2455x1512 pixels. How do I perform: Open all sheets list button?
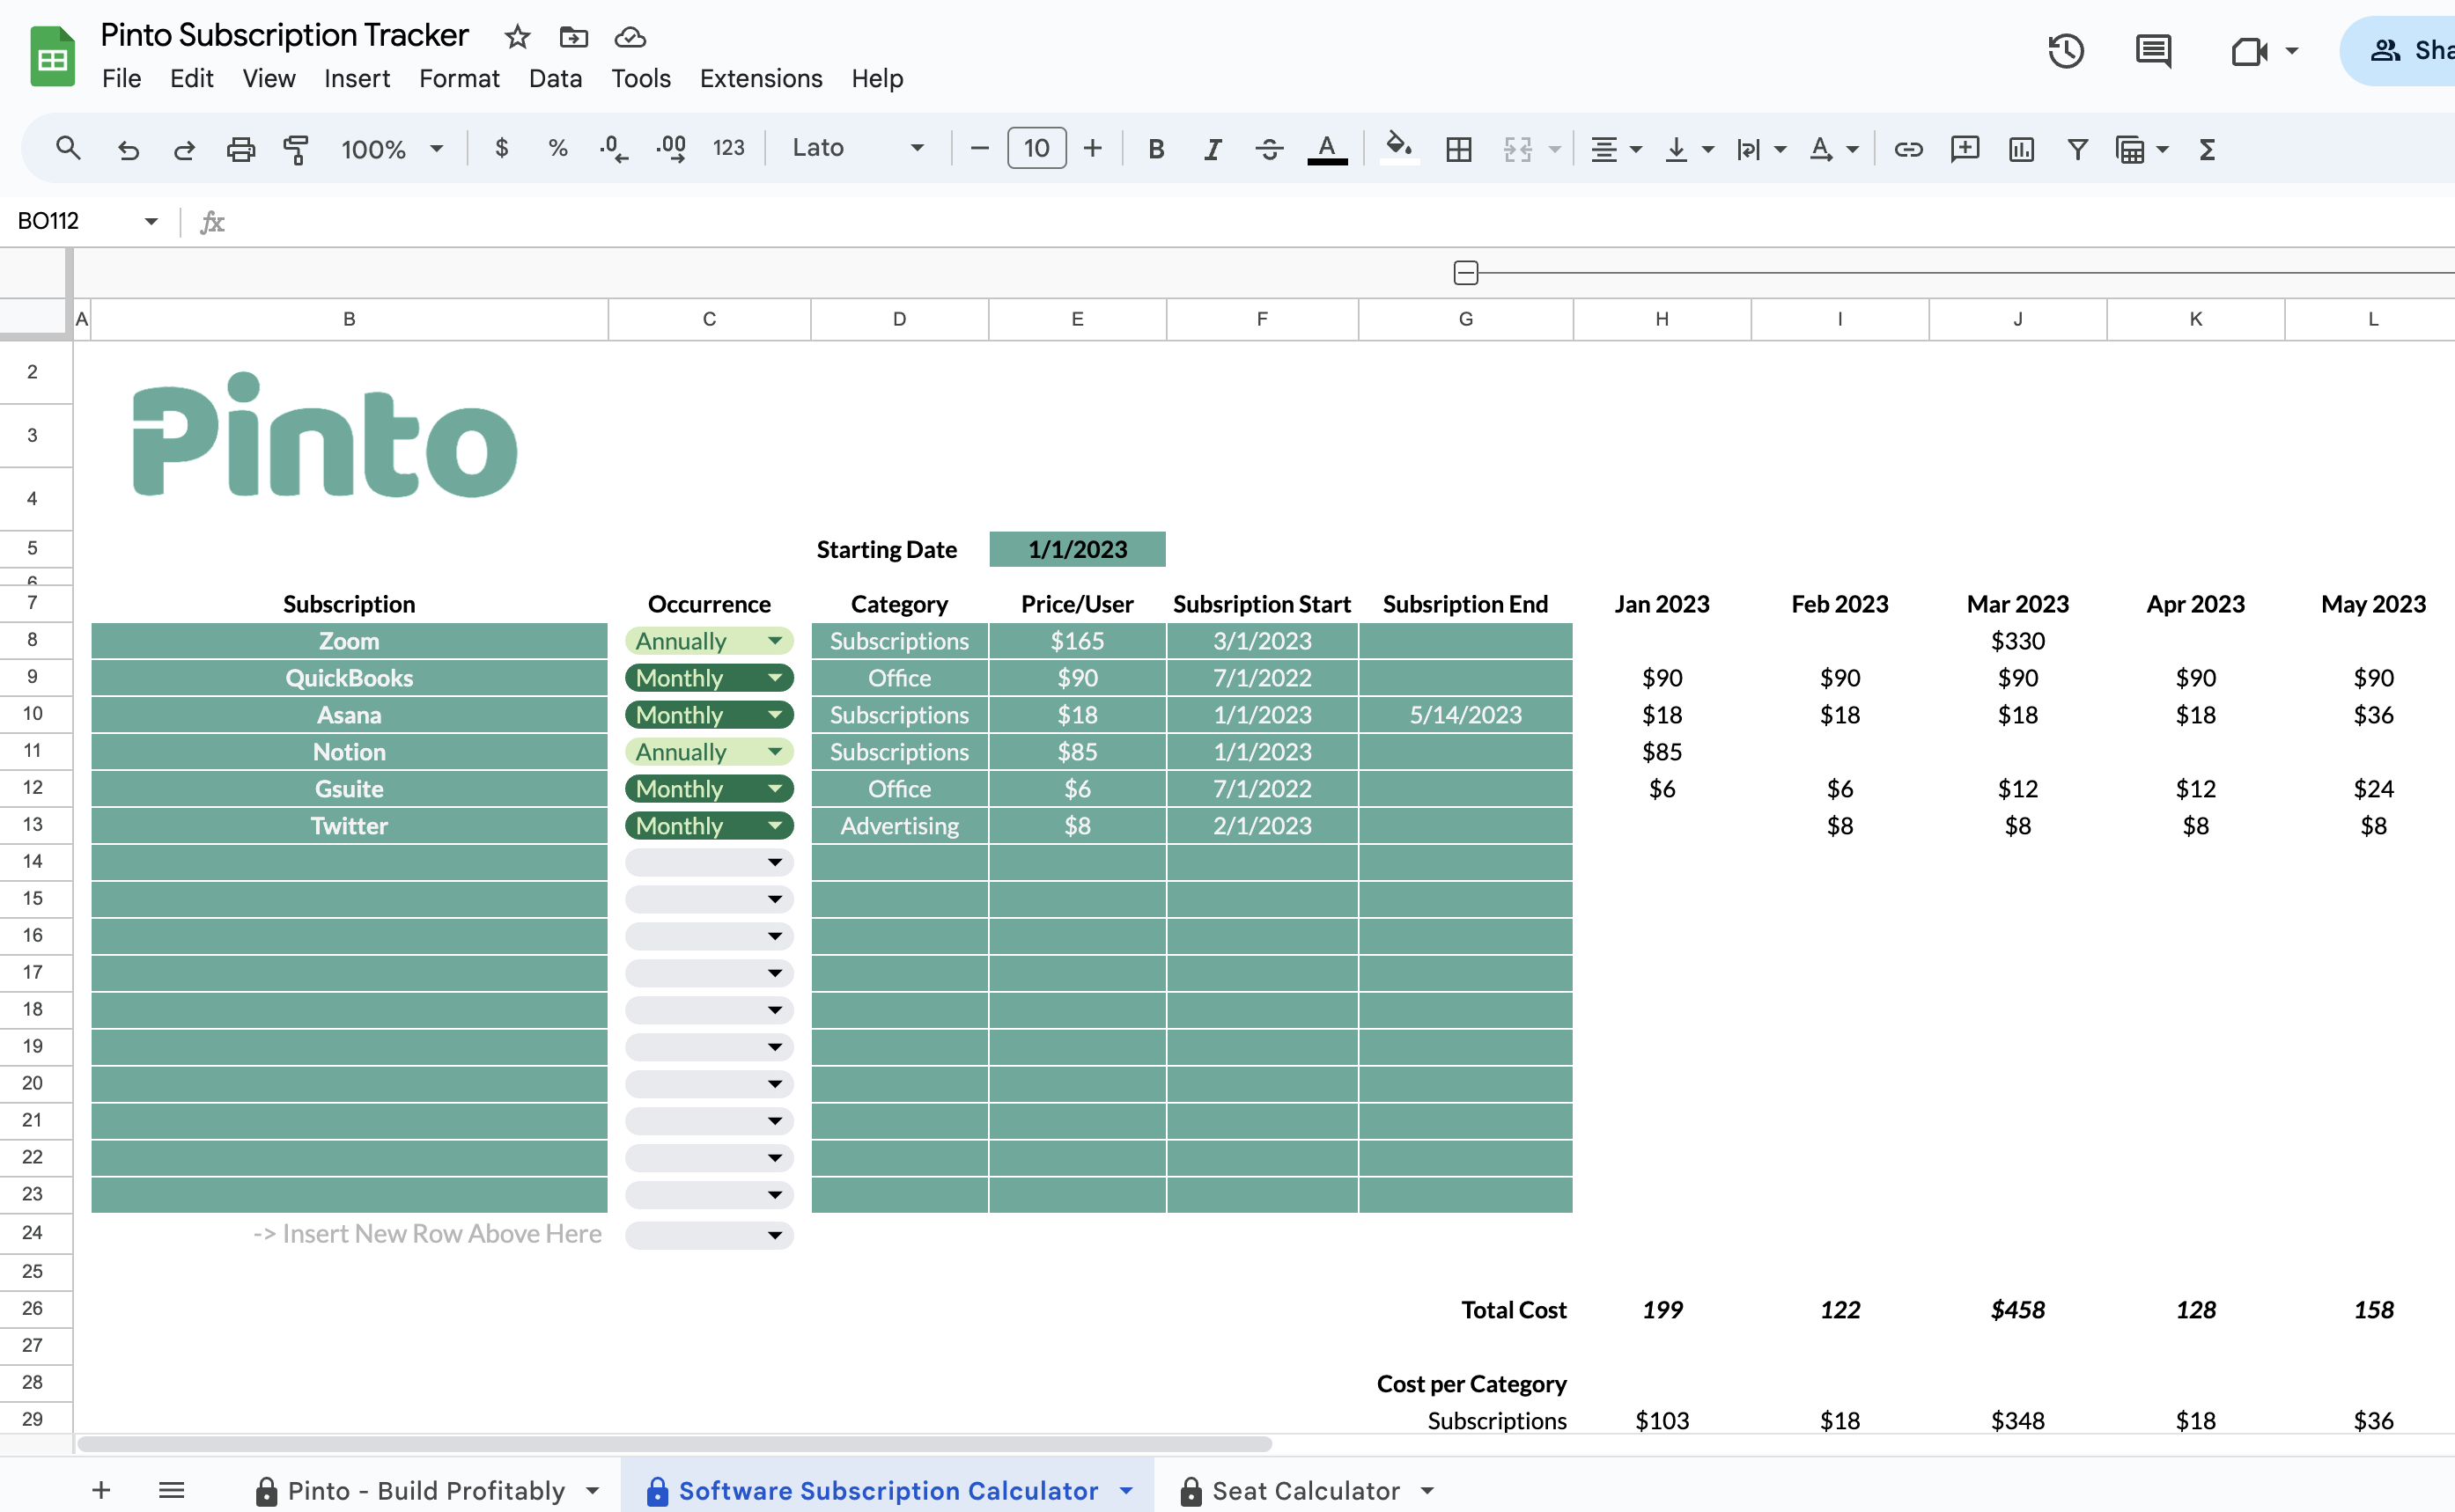[171, 1490]
